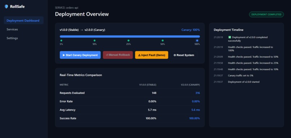Click the V1.0.0 (STABLE) column header
Viewport: 291px width, 138px height.
(x=148, y=85)
